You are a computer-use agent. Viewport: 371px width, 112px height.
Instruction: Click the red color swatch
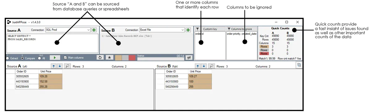(x=132, y=58)
